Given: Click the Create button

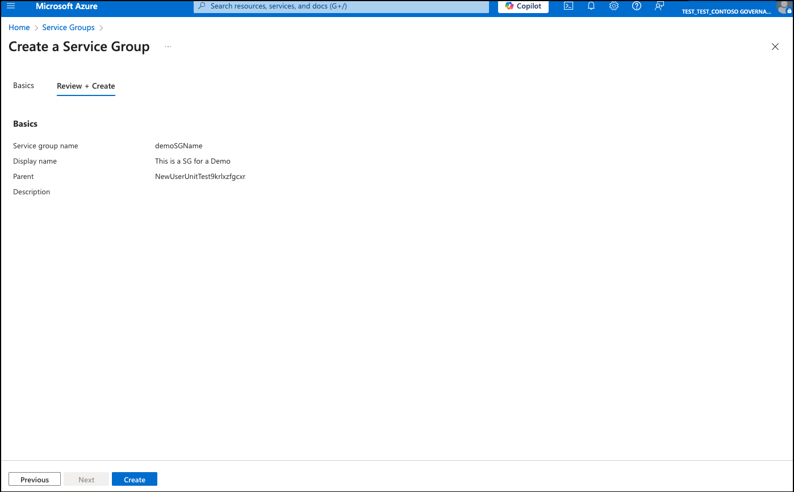Looking at the screenshot, I should point(135,480).
